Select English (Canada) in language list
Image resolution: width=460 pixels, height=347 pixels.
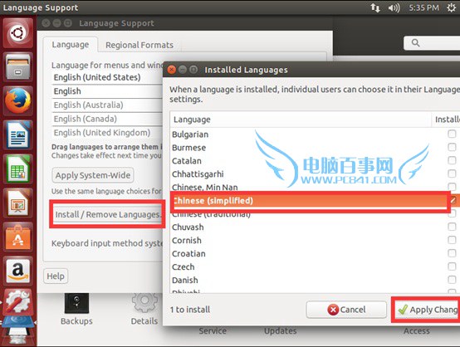[107, 119]
